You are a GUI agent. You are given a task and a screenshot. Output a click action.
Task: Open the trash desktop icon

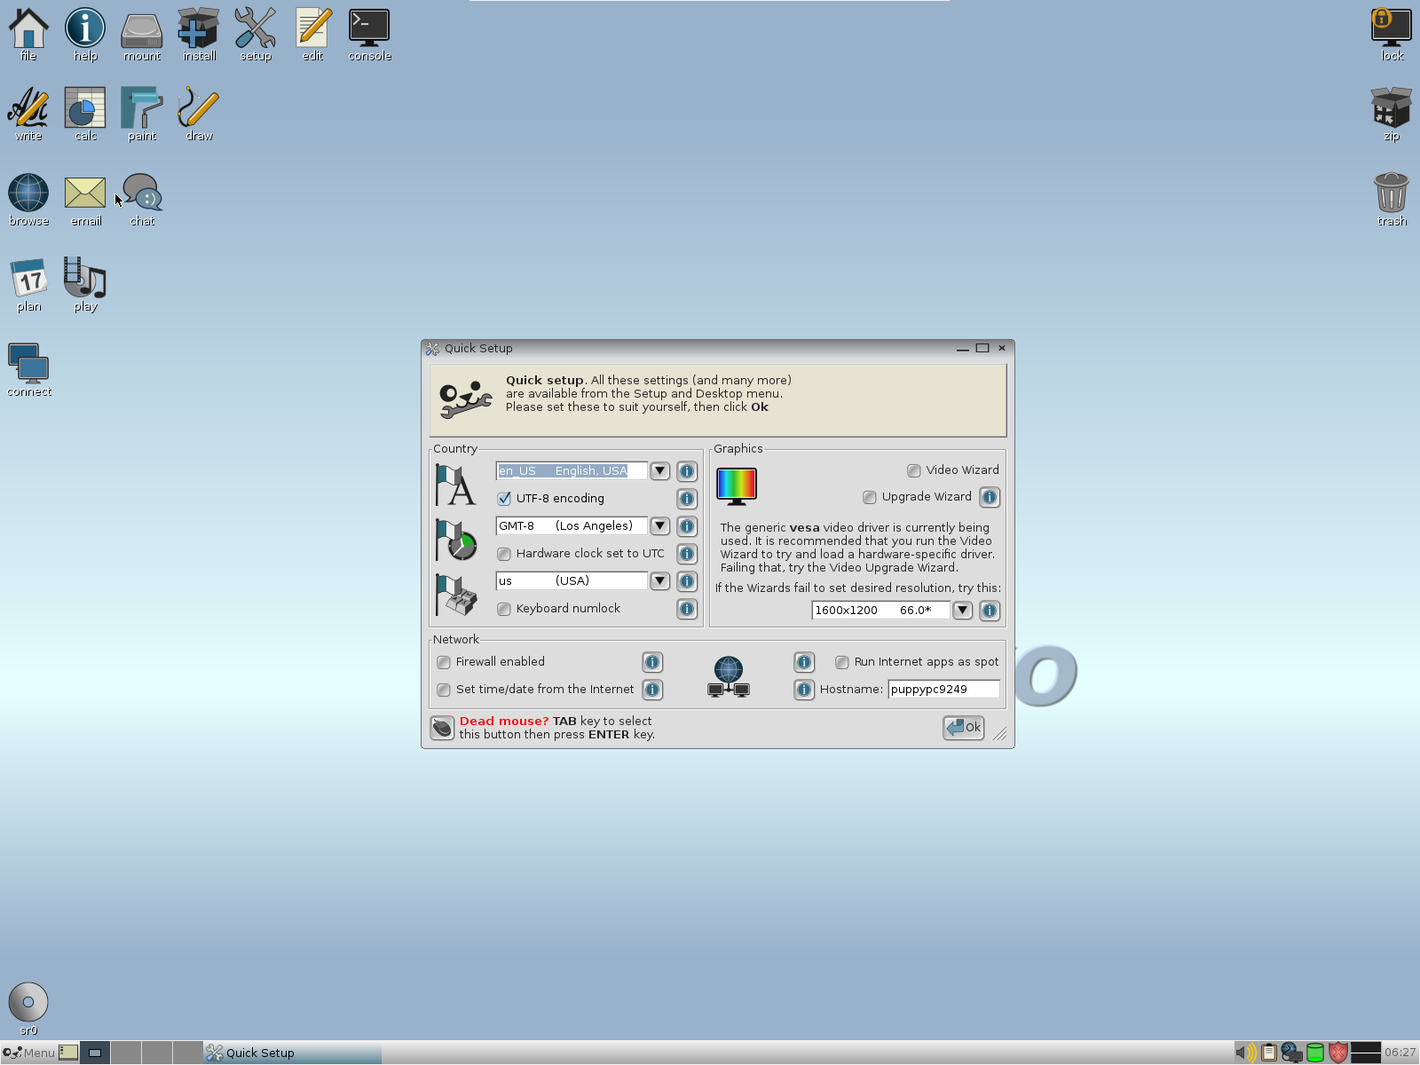pyautogui.click(x=1391, y=199)
